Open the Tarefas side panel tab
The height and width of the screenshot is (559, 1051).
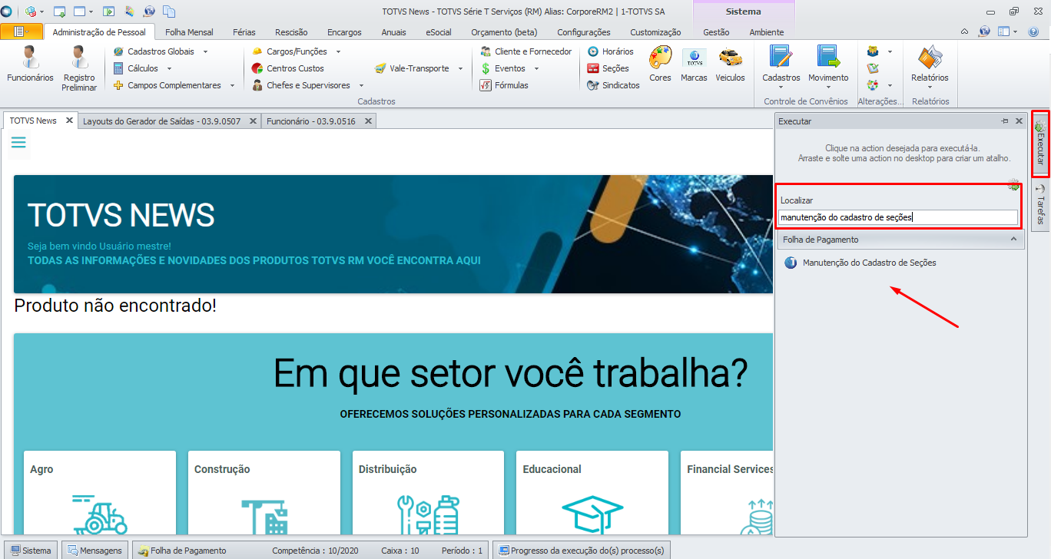1039,206
